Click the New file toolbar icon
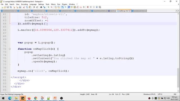 pos(2,7)
